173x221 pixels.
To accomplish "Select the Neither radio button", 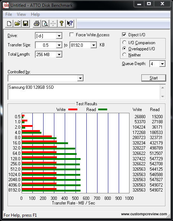I will point(124,55).
